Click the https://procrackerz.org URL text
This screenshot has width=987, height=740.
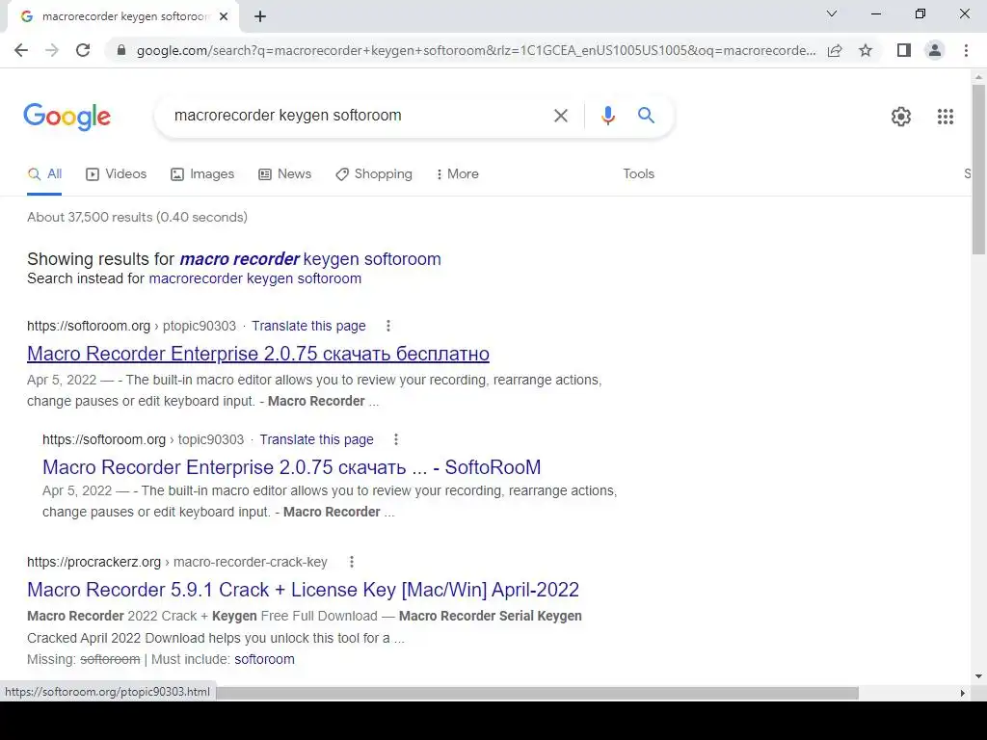tap(93, 562)
